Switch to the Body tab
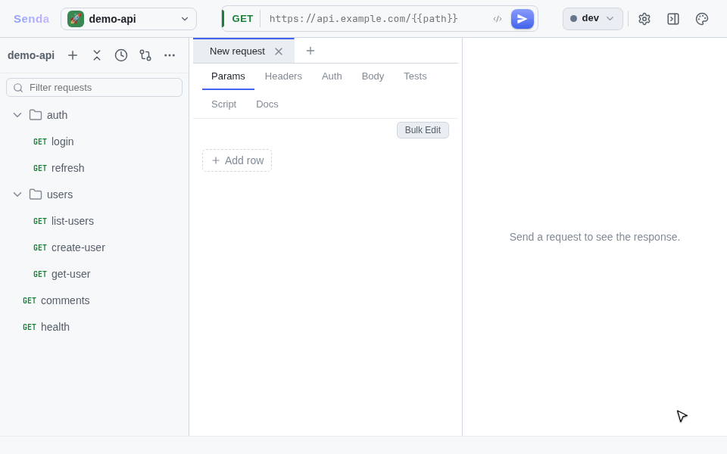727x454 pixels. coord(373,76)
